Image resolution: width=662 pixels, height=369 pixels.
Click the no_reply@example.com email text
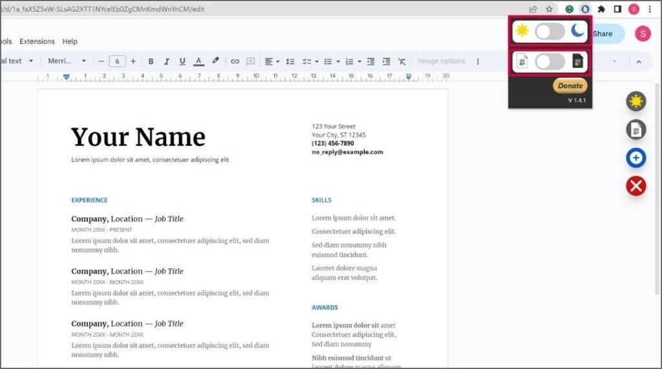click(x=347, y=152)
